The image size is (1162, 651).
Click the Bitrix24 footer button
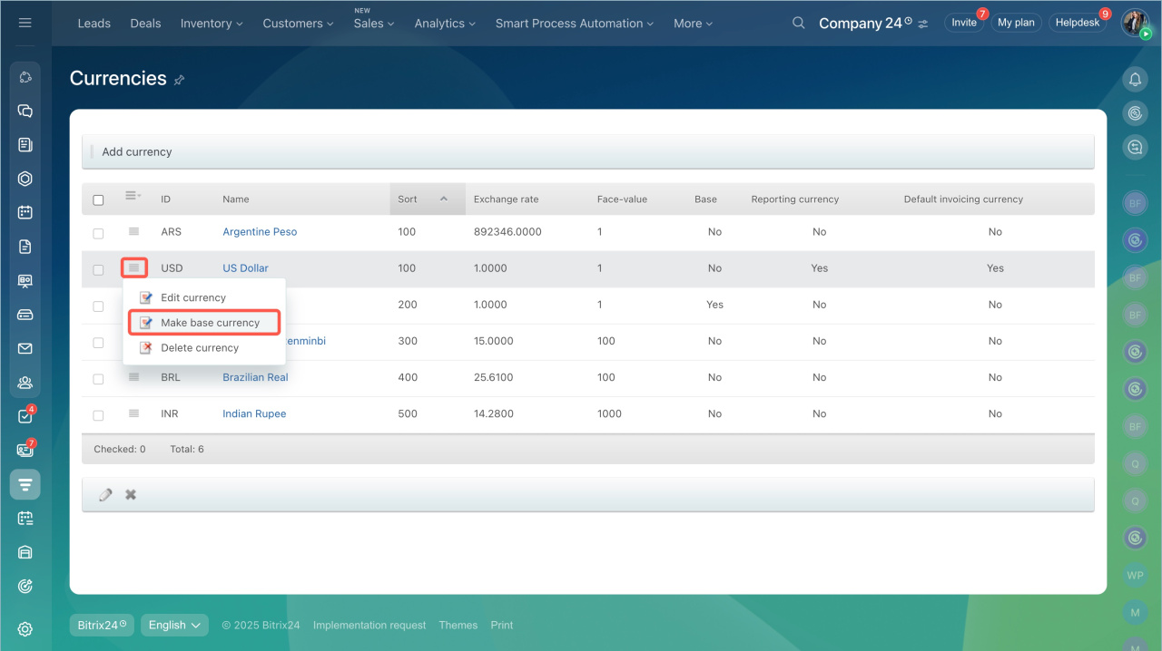coord(102,625)
